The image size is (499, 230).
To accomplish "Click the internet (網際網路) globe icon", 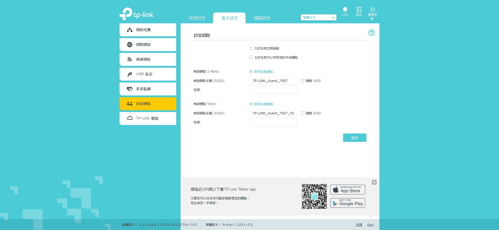I will pos(129,45).
